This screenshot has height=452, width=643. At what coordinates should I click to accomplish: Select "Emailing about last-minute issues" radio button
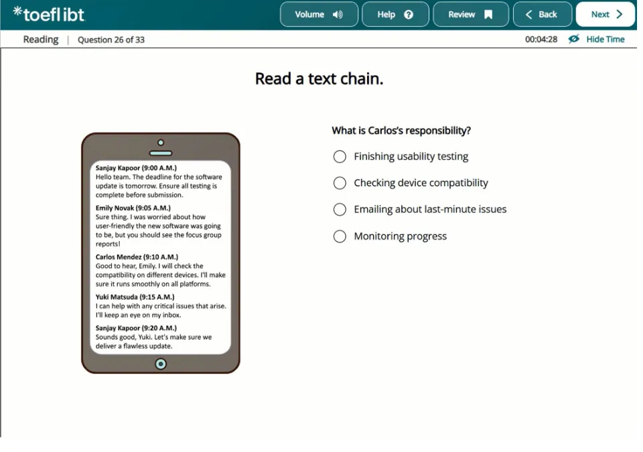340,210
